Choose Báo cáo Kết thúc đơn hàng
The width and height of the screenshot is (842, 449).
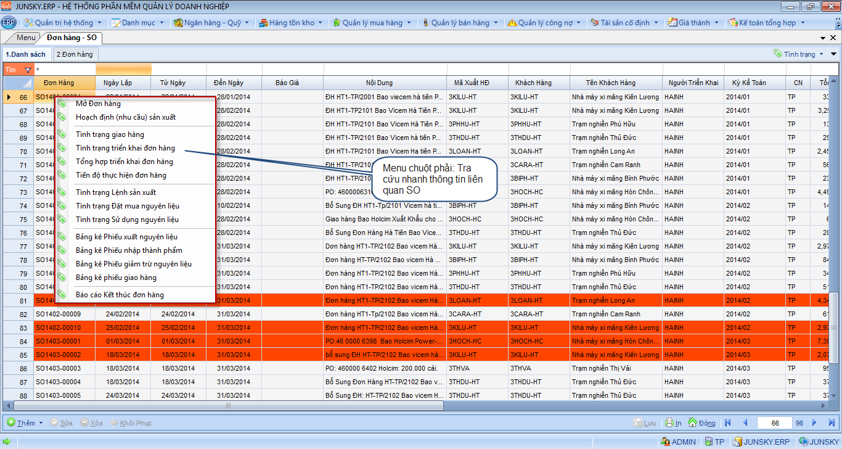[120, 295]
